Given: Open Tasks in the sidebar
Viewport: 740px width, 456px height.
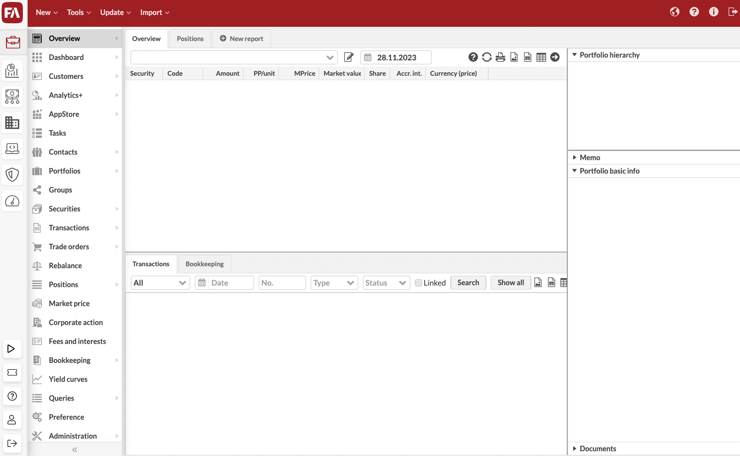Looking at the screenshot, I should (x=75, y=133).
